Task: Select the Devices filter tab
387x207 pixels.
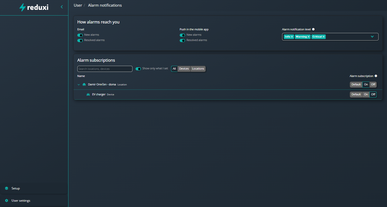Action: 184,69
